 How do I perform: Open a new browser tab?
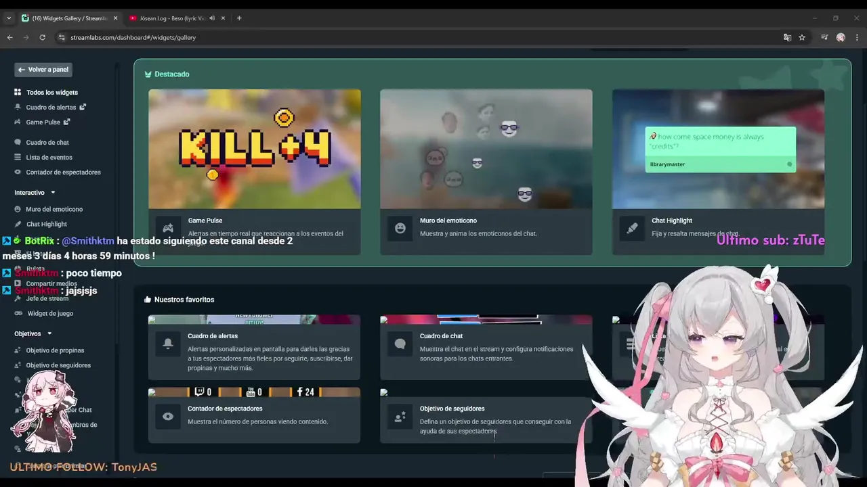239,18
